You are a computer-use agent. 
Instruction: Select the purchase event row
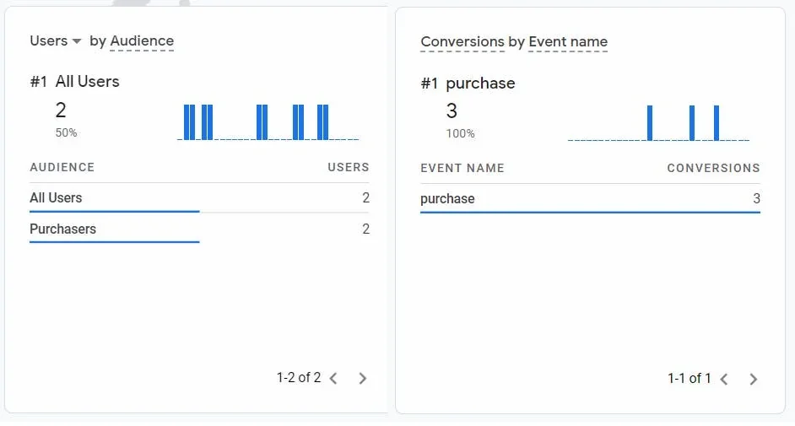point(590,198)
